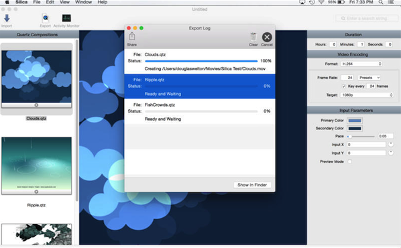401x248 pixels.
Task: Open the Edit menu
Action: 50,2
